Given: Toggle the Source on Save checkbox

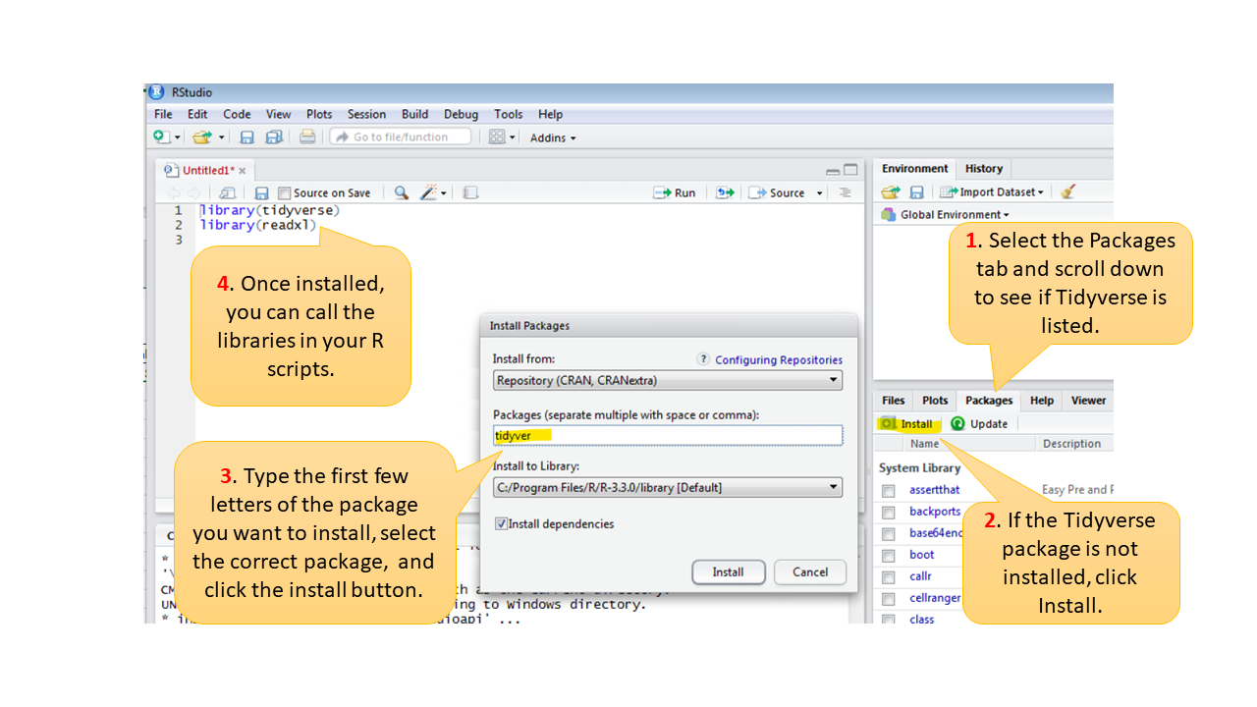Looking at the screenshot, I should click(x=285, y=193).
